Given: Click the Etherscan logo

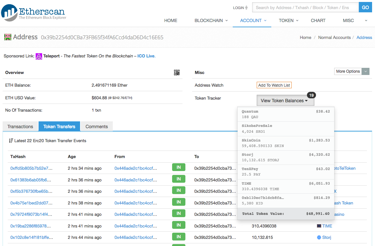Looking at the screenshot, I should pos(33,12).
